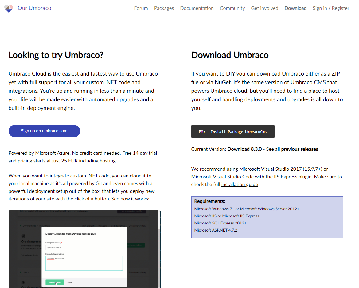Select 'Microsoft IIS or Microsoft IIS Express' requirement

227,216
